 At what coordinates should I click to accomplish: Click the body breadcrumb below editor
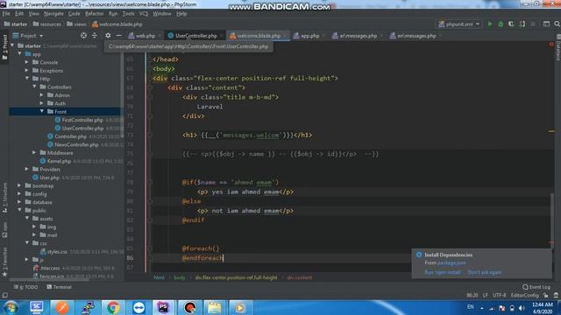180,277
